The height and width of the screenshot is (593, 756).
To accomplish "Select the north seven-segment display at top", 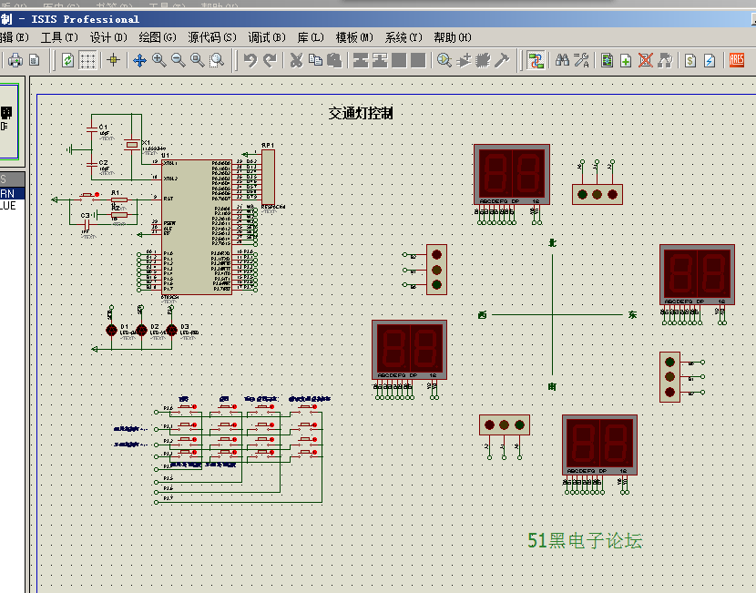I will tap(512, 175).
